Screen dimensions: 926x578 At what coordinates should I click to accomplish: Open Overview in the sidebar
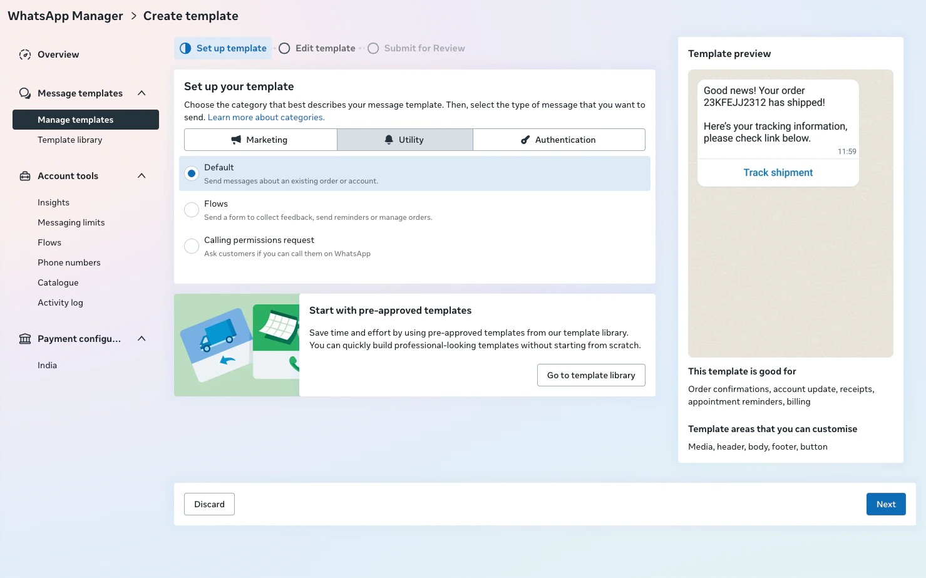58,54
